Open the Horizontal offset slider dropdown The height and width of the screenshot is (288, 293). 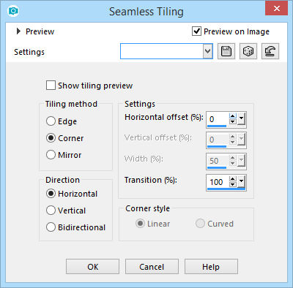pyautogui.click(x=241, y=119)
